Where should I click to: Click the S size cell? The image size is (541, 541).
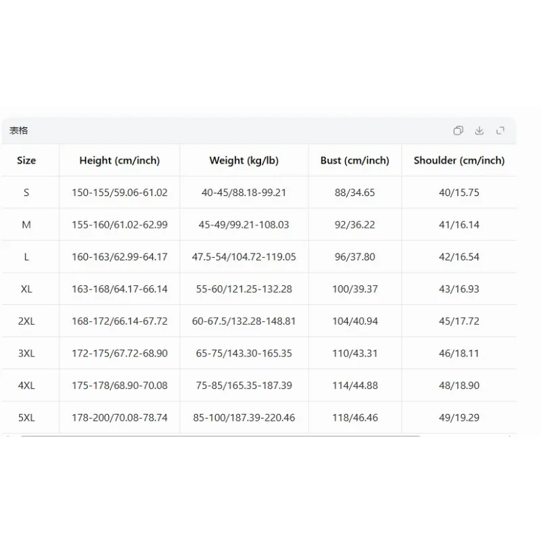[x=26, y=193]
